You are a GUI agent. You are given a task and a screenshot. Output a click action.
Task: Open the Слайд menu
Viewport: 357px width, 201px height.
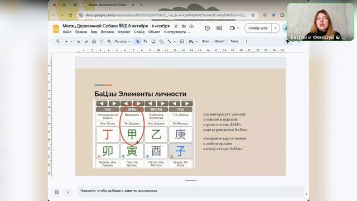point(139,32)
